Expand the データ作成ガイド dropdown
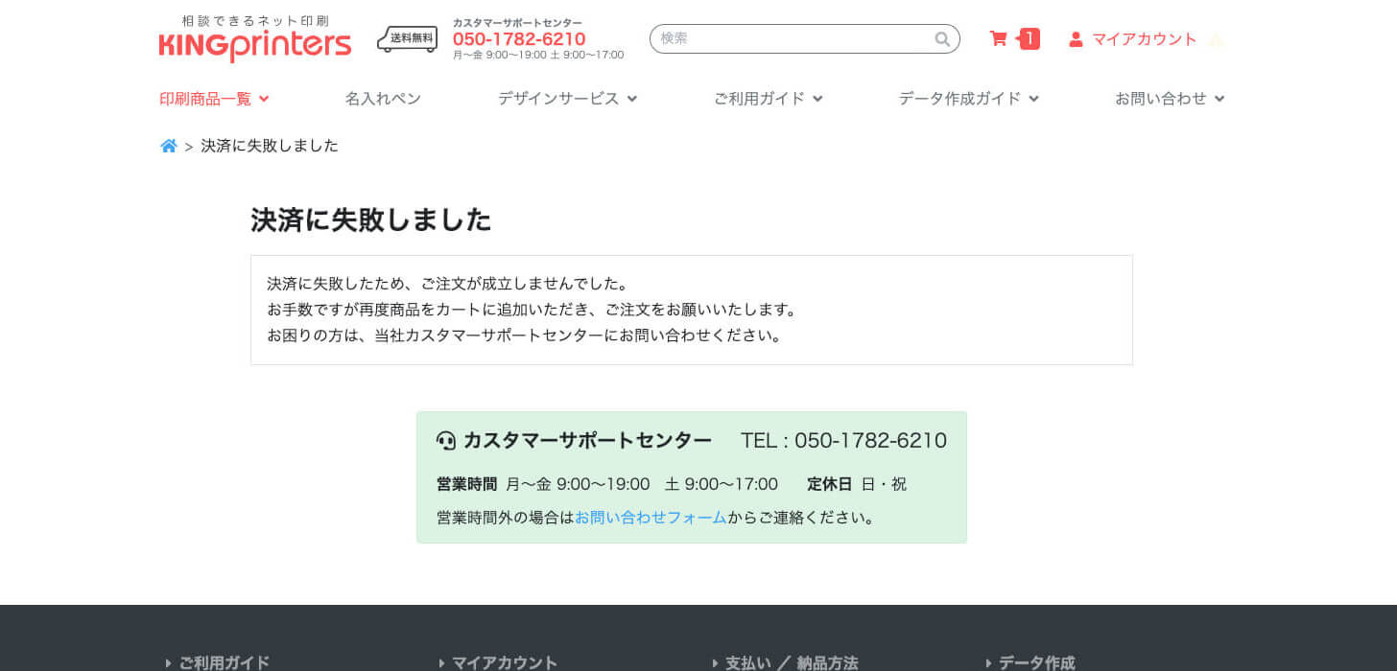The height and width of the screenshot is (671, 1397). click(961, 98)
